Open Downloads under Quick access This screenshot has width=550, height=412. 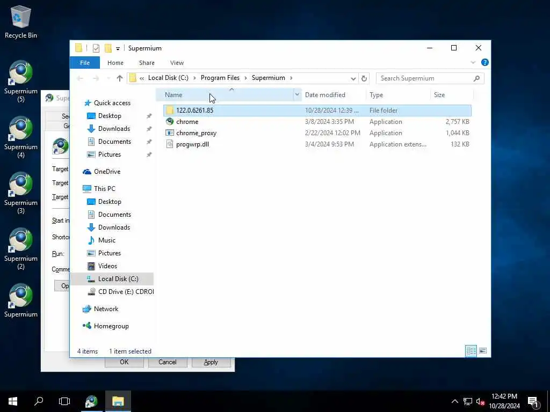(114, 129)
